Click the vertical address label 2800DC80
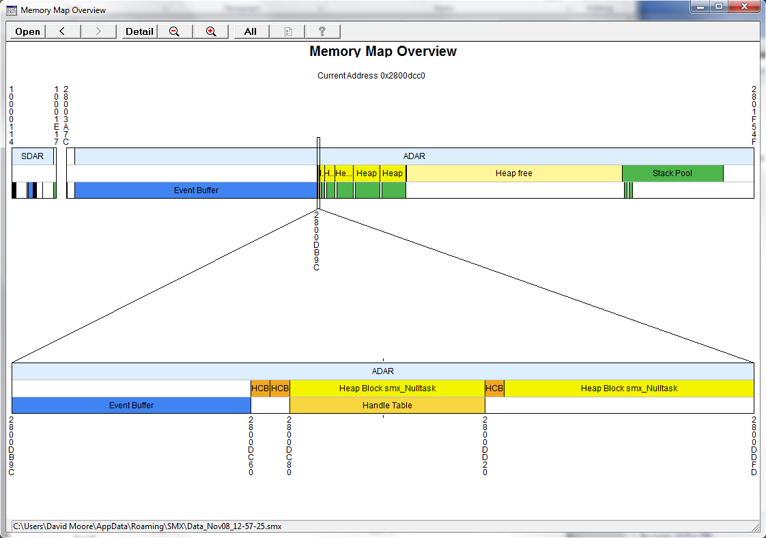 289,446
